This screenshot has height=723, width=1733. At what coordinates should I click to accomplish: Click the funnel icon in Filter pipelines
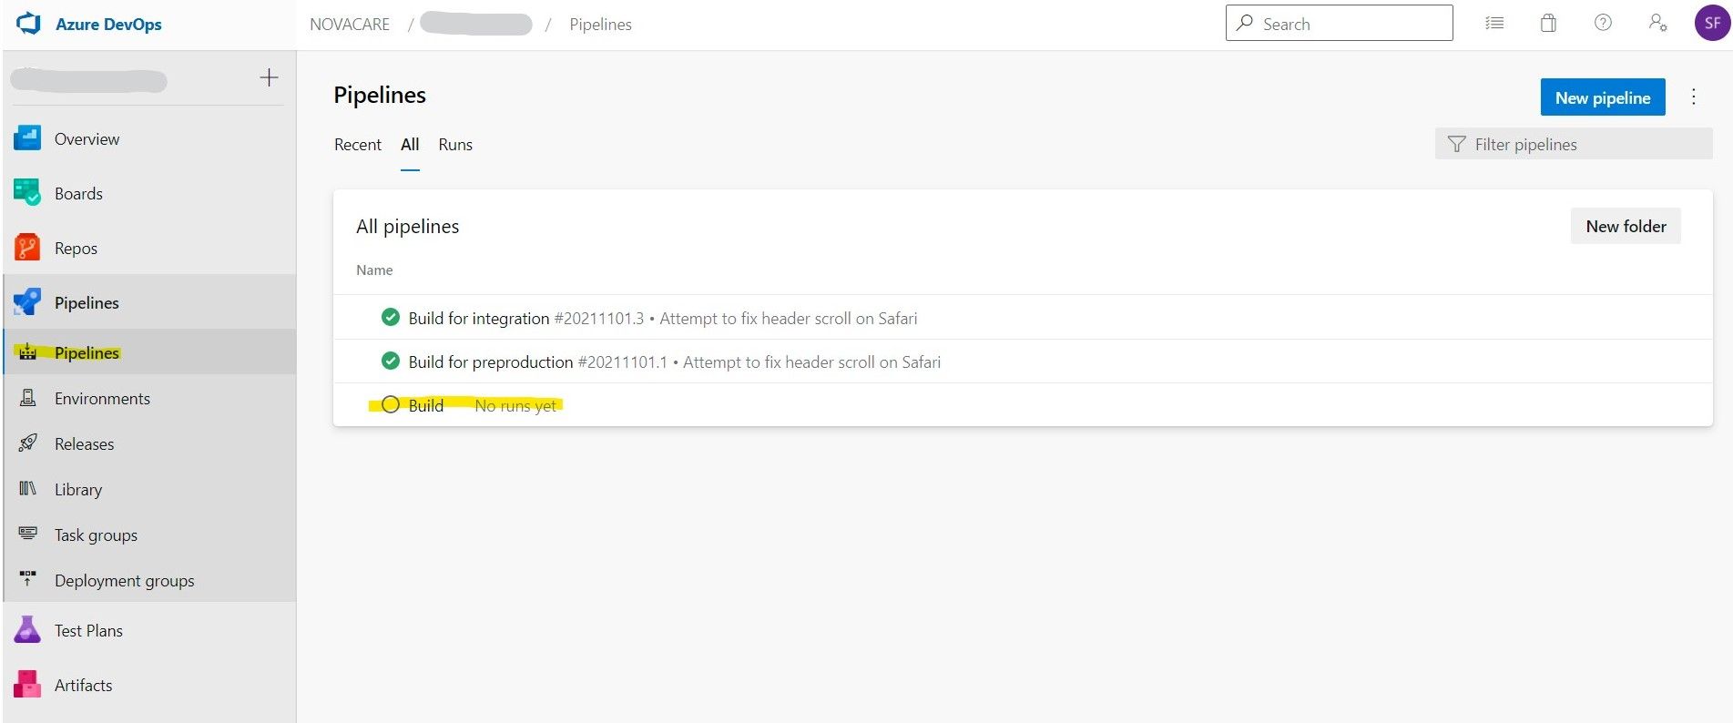coord(1457,144)
